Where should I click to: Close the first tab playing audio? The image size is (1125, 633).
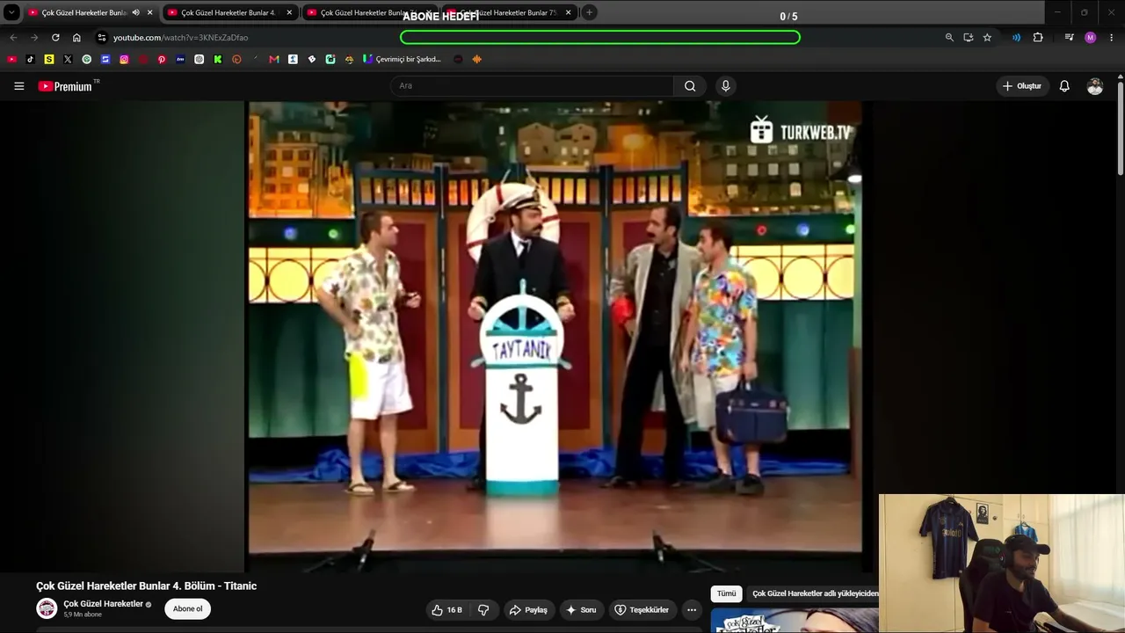149,12
